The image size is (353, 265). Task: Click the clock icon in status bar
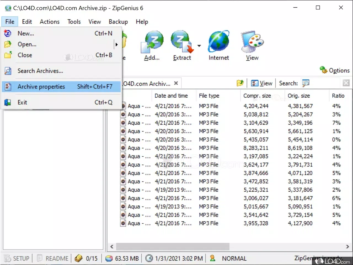149,258
